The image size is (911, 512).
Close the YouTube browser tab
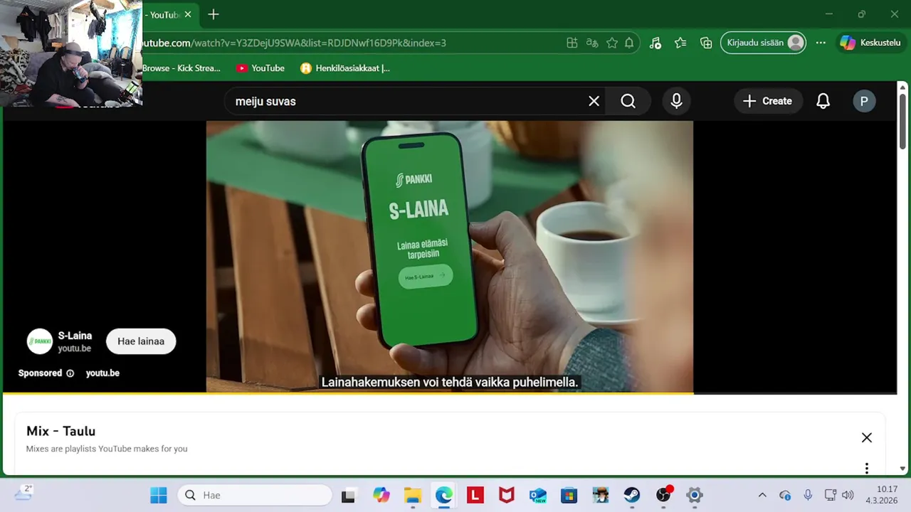tap(188, 14)
